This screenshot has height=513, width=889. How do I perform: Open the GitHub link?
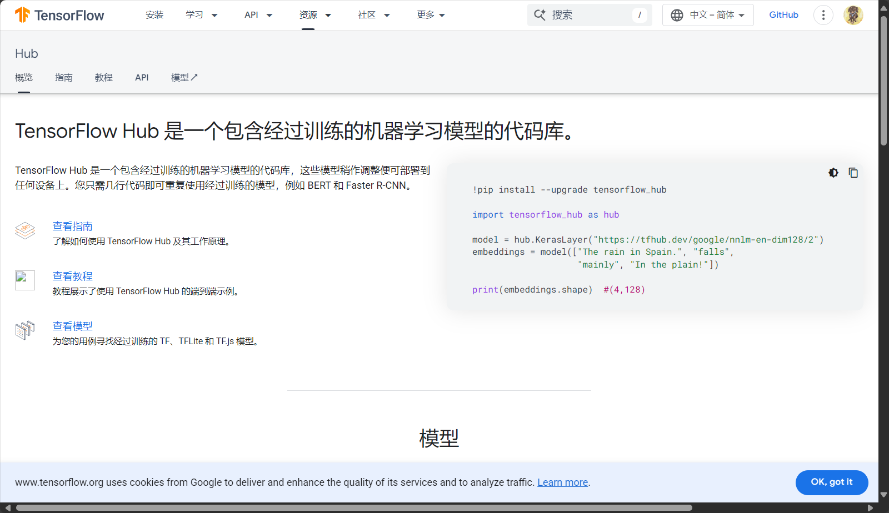coord(783,15)
